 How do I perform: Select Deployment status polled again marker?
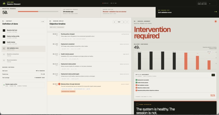[x=59, y=74]
